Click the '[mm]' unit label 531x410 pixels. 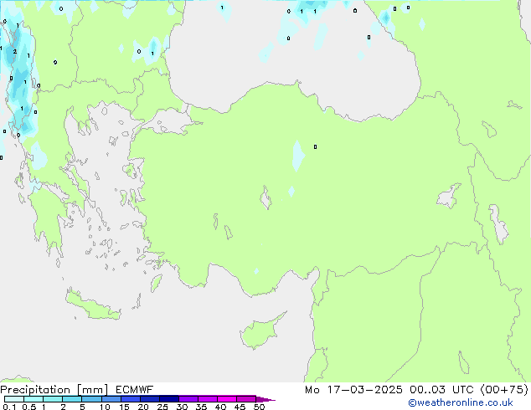coord(92,390)
